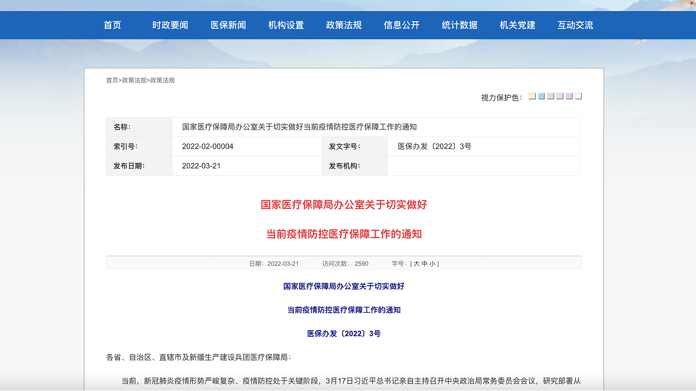Click the first 政策法规 breadcrumb link
696x391 pixels.
point(134,80)
